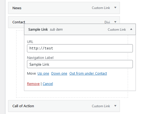Screen dimensions: 162x114
Task: Cancel editing the Sample Link item
Action: 48,84
